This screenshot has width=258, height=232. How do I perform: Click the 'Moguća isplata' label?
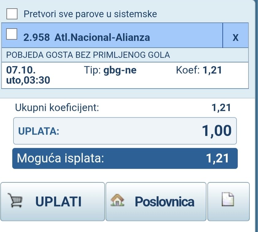pos(61,158)
